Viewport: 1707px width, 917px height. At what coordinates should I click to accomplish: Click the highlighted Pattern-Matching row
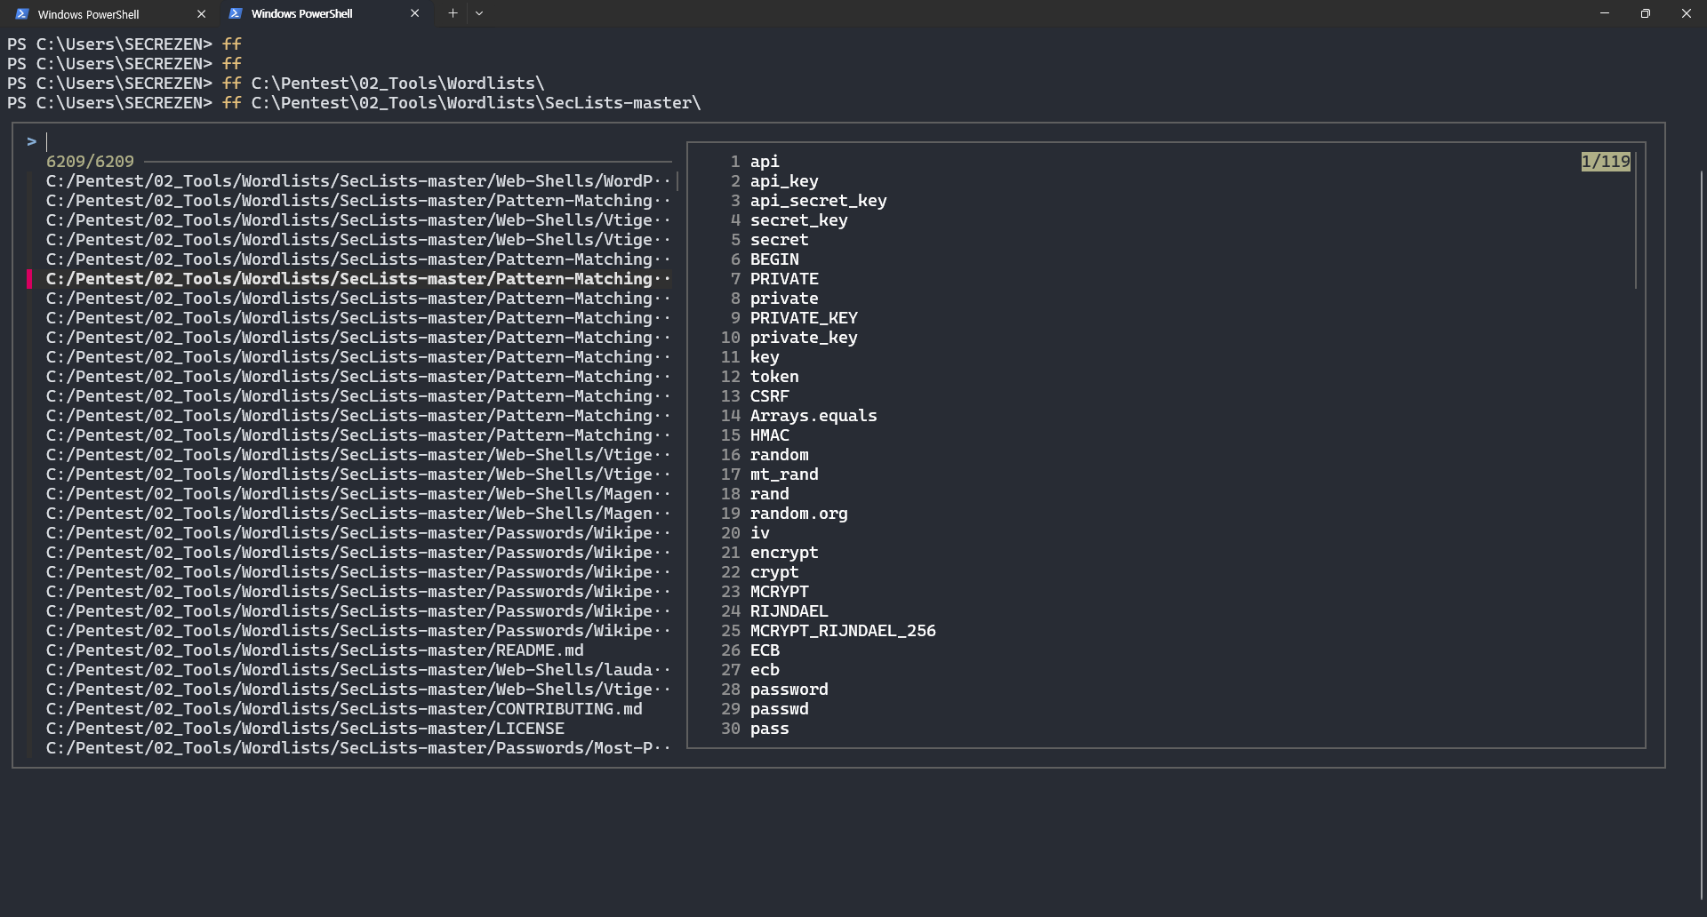point(358,279)
